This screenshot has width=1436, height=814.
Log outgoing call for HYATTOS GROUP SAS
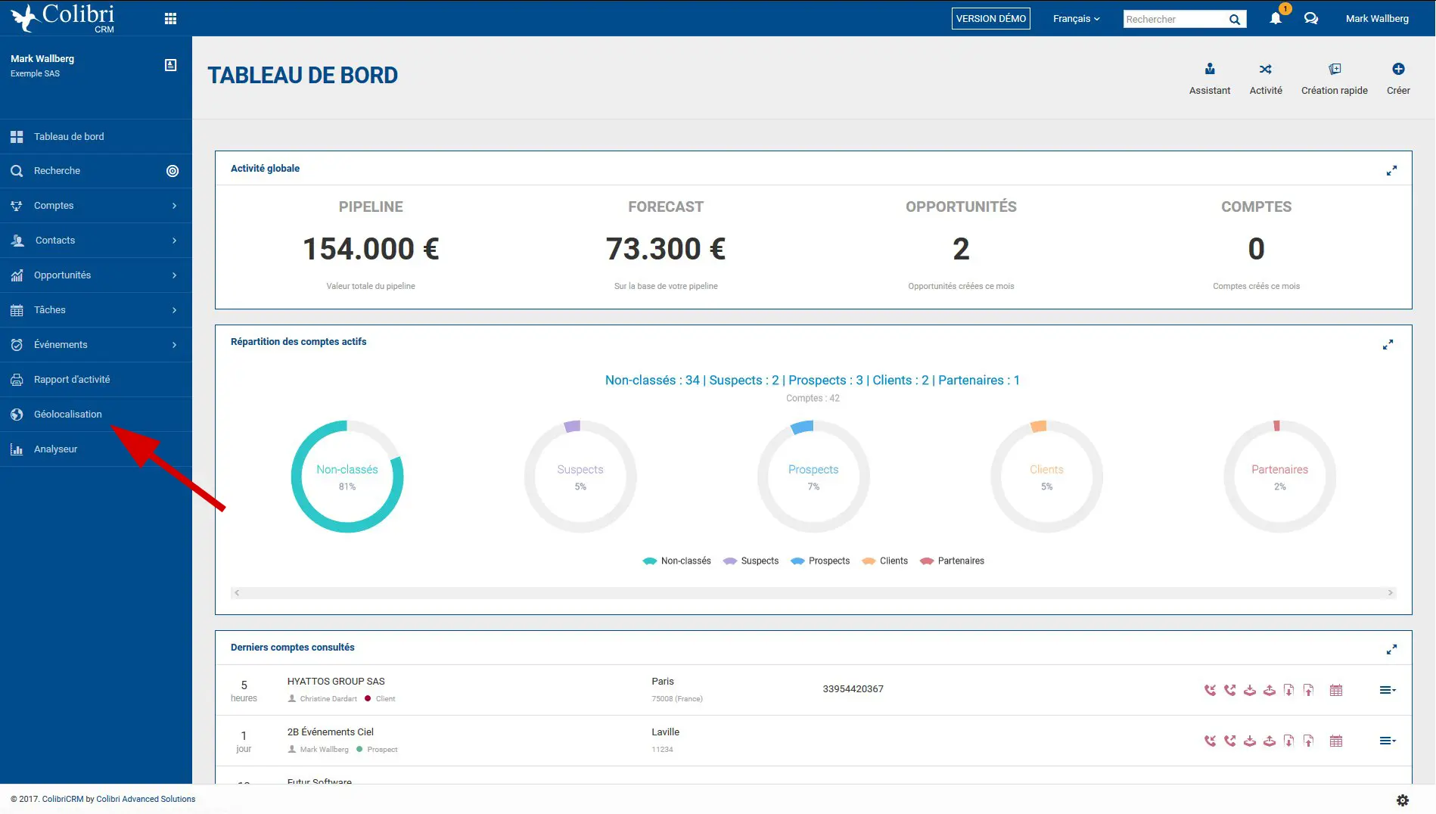[1230, 690]
